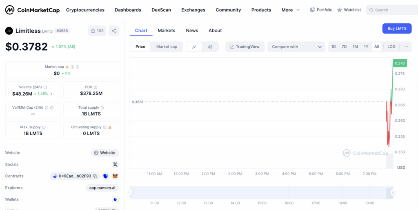Viewport: 418px width, 210px height.
Task: Expand the Volume (24h) details arrow
Action: 51,94
